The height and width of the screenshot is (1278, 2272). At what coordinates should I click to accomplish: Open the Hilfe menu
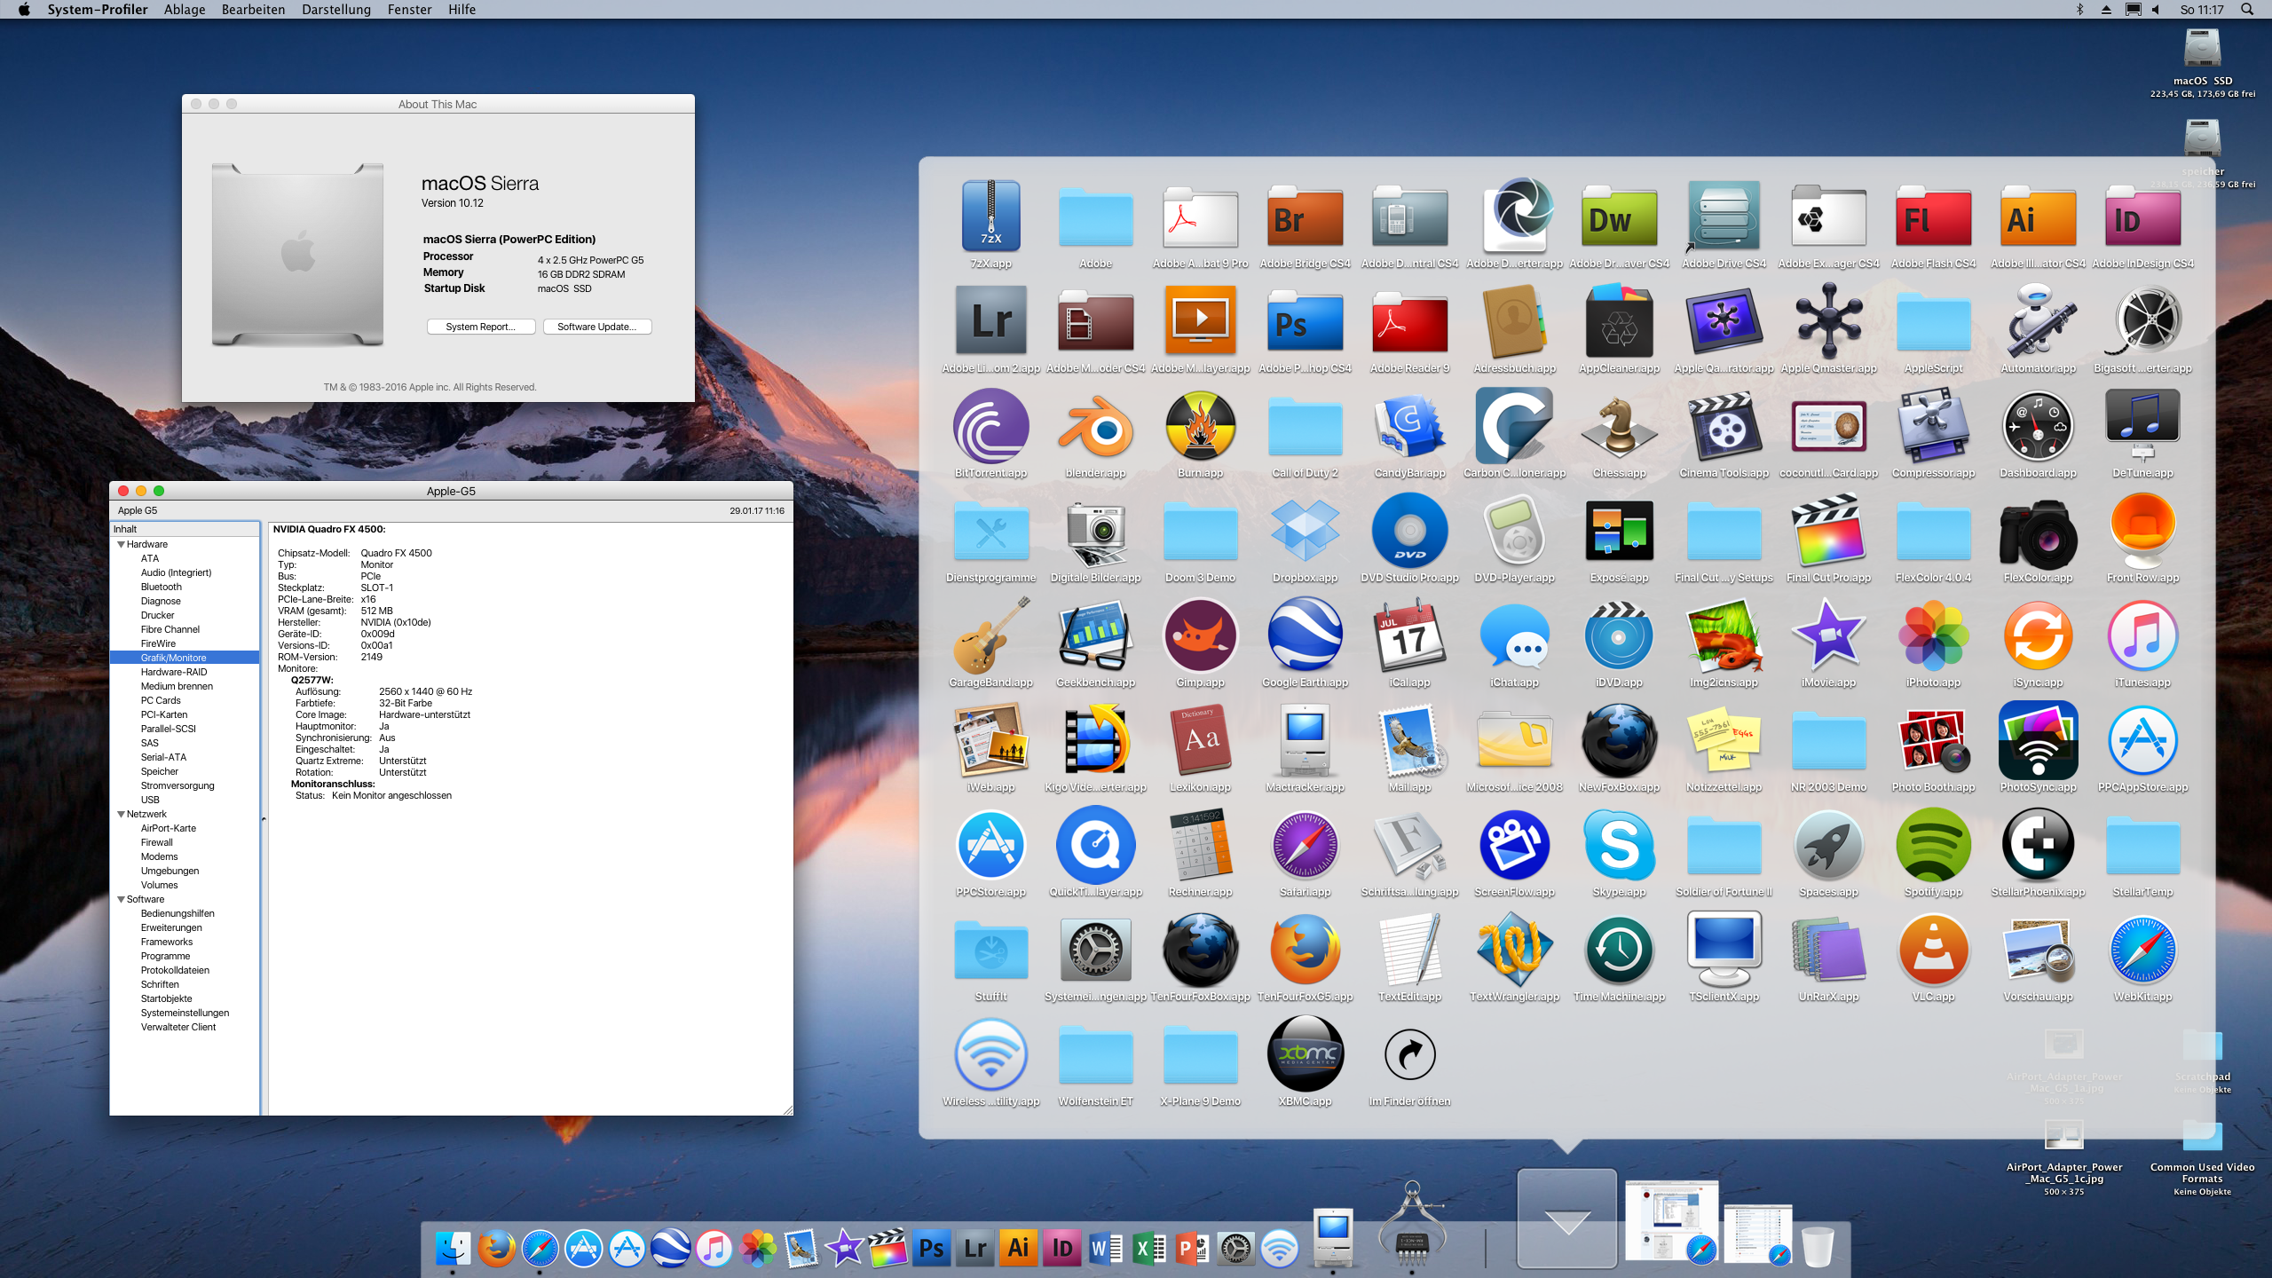461,10
